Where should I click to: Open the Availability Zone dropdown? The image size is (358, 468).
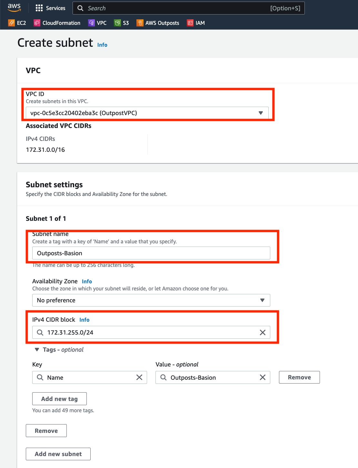[x=262, y=300]
